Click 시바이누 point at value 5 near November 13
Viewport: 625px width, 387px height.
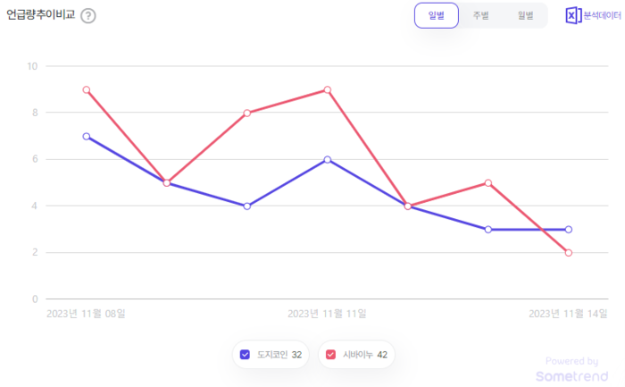click(488, 183)
